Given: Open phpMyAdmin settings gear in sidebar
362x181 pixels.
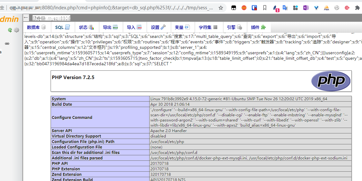Looking at the screenshot, I should [16, 30].
